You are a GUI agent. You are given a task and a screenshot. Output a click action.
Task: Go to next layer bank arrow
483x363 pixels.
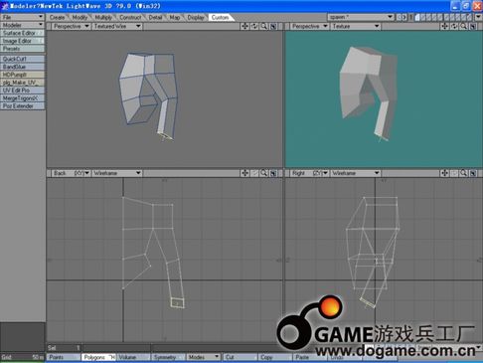[x=404, y=17]
